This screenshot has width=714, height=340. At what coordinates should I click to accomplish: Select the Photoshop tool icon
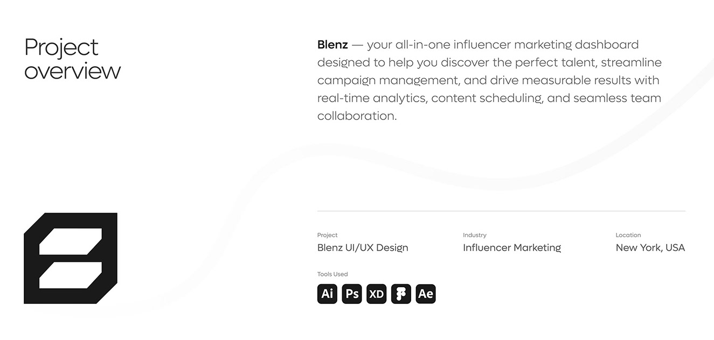coord(352,294)
